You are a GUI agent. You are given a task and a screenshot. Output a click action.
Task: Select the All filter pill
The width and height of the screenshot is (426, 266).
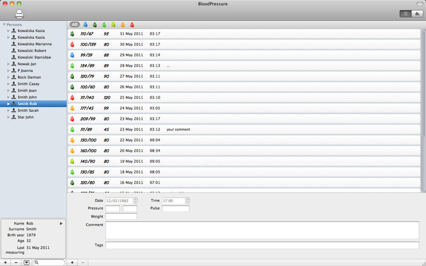(75, 24)
